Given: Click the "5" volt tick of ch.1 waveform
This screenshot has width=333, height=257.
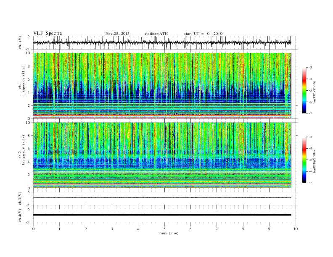Looking at the screenshot, I should 29,36.
